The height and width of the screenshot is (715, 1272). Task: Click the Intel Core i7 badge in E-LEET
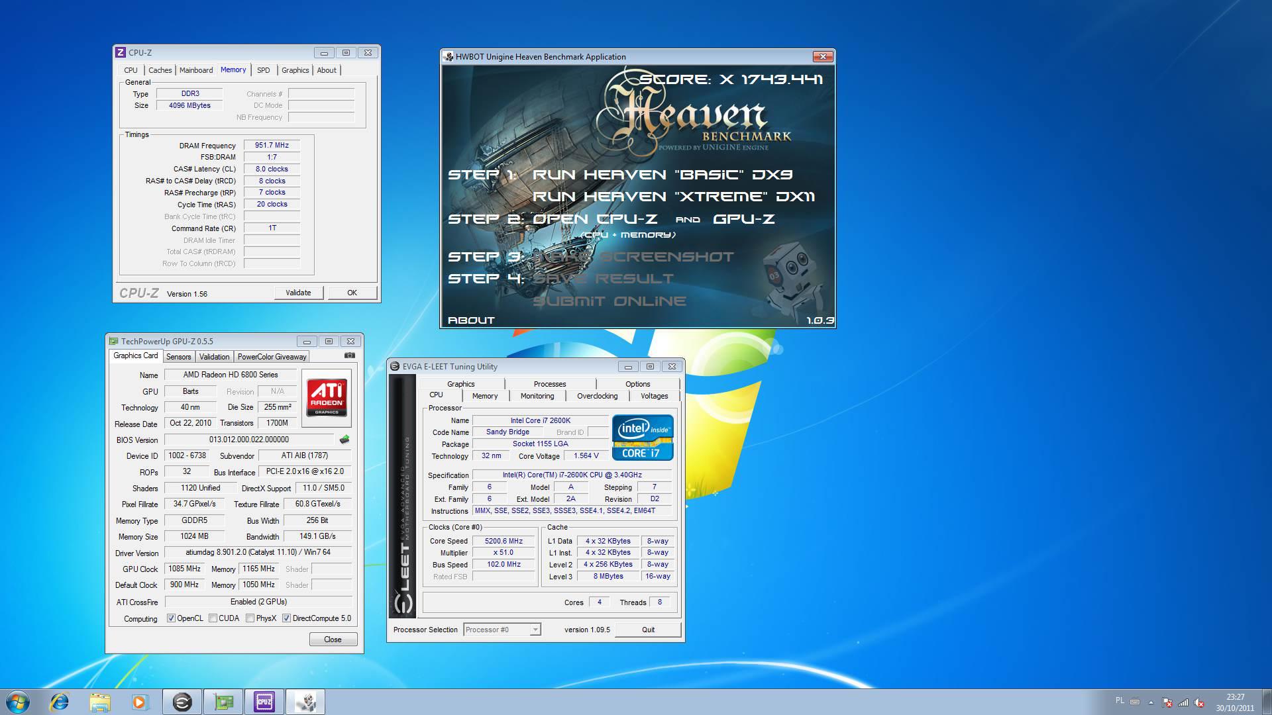click(643, 438)
